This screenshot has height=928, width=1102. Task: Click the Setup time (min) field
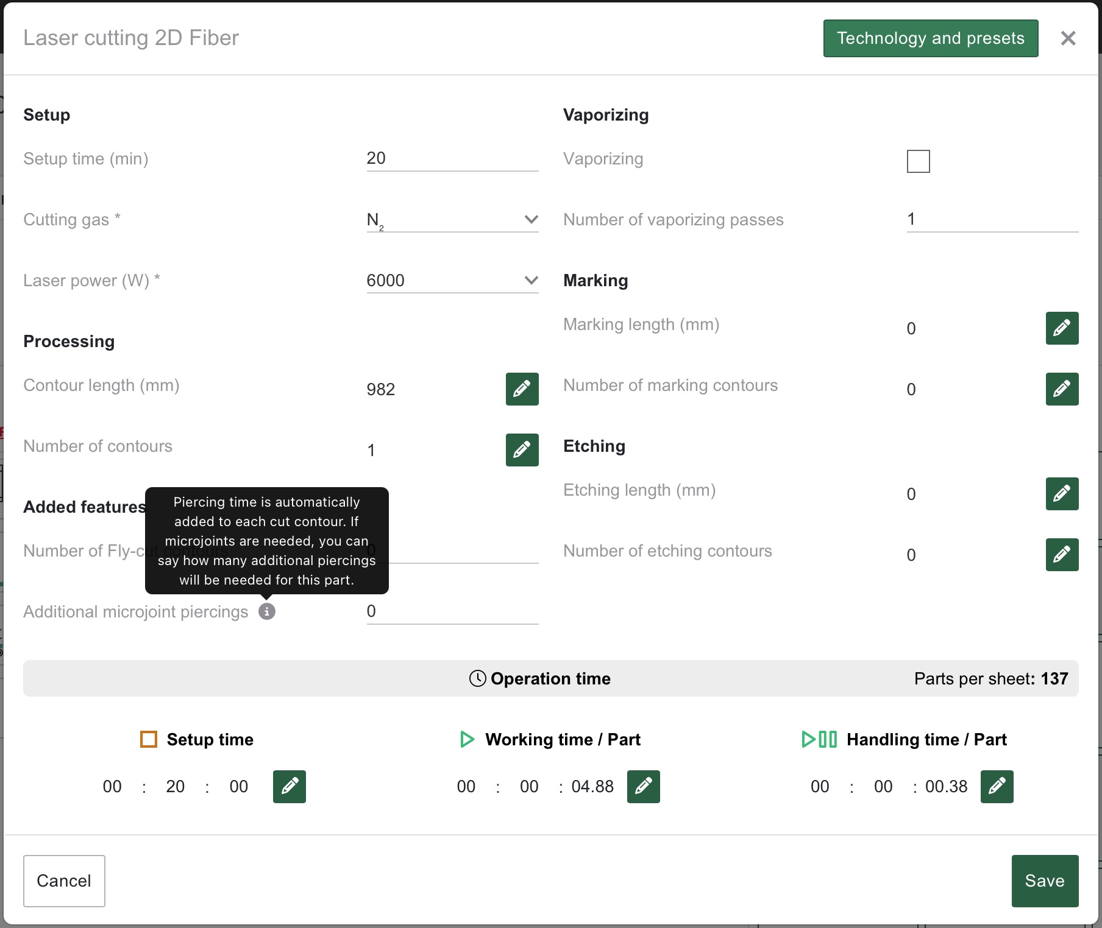tap(452, 159)
